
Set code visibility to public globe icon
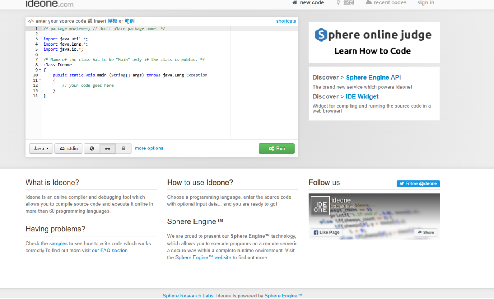click(92, 149)
